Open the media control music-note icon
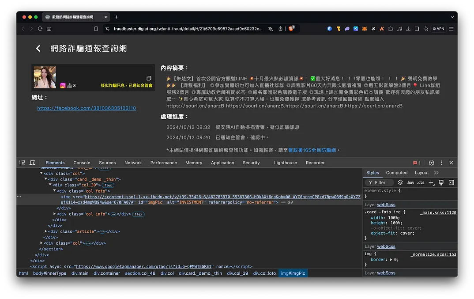Viewport: 474px width, 299px height. [400, 29]
